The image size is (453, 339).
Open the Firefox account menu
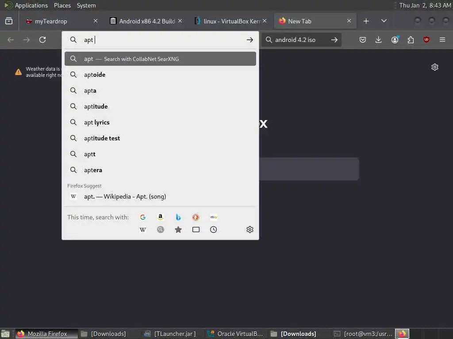[395, 39]
